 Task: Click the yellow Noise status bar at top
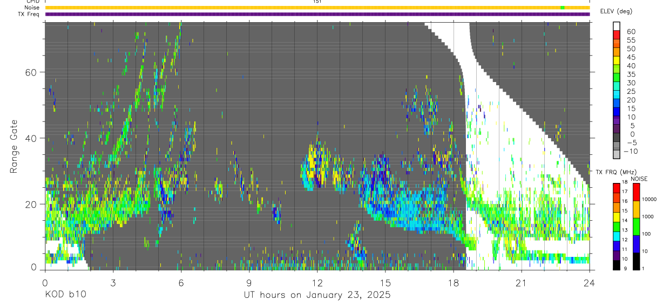coord(317,8)
